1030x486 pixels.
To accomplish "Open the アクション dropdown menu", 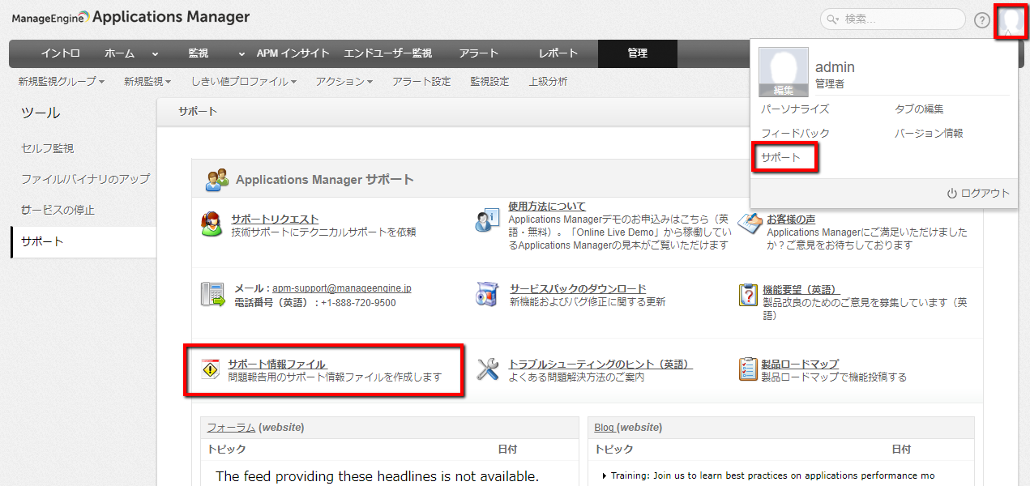I will click(344, 82).
